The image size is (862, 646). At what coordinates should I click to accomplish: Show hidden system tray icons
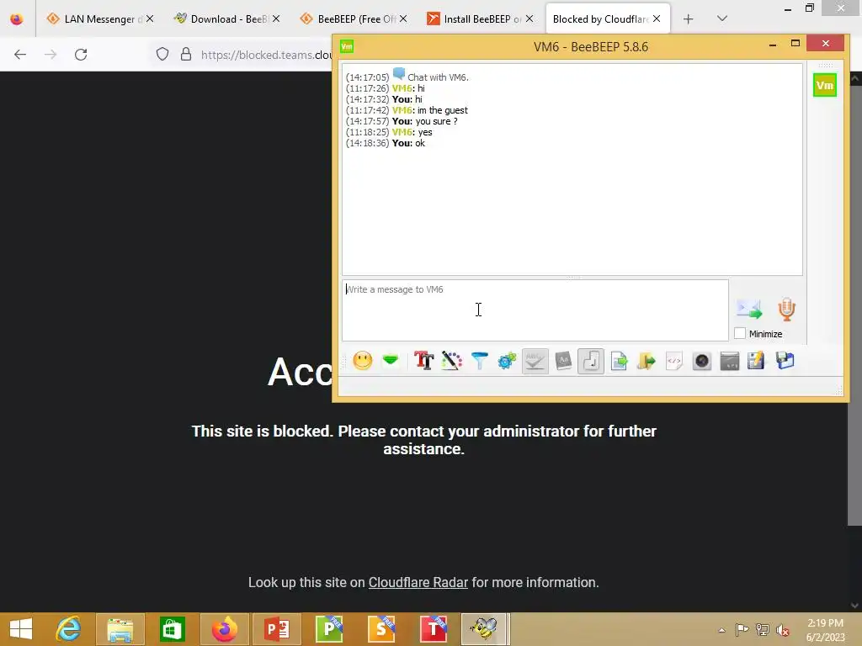721,630
